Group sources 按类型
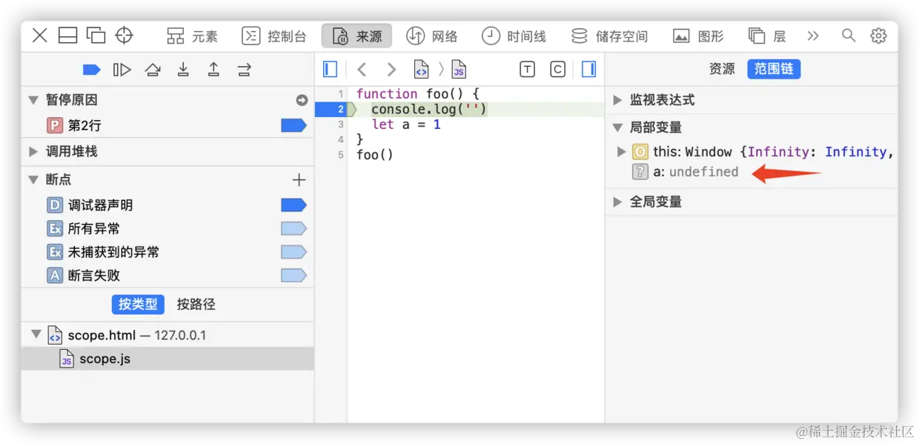Screen dimensions: 919x444 [139, 304]
